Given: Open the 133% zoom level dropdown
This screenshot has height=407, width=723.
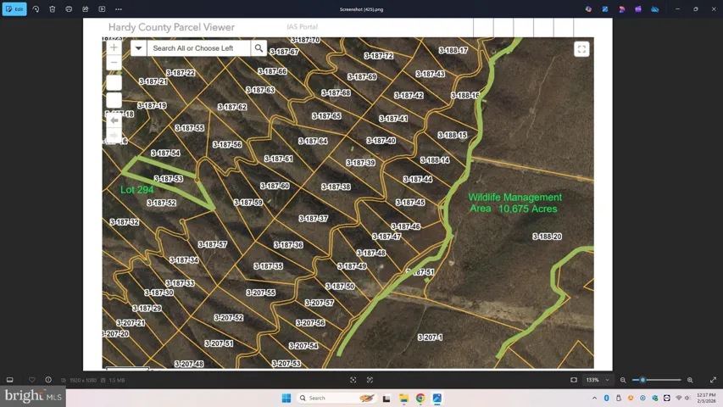Looking at the screenshot, I should (x=598, y=380).
